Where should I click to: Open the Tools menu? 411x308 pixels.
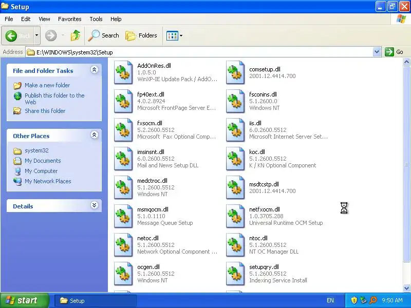coord(96,19)
